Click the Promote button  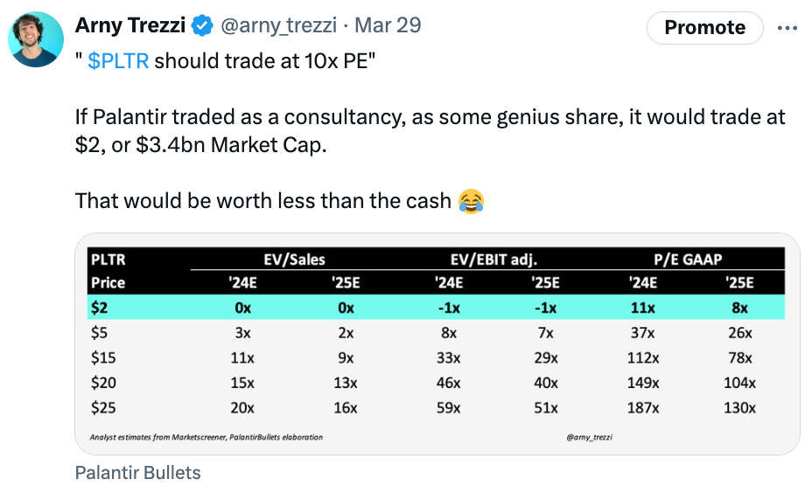click(704, 27)
